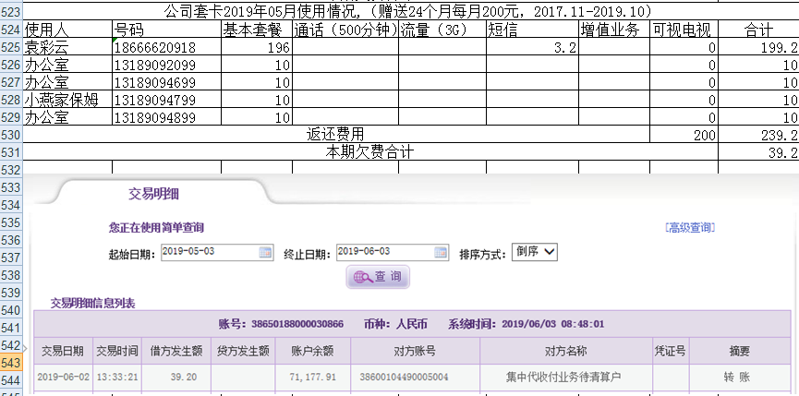
Task: Click the 袁彩云 user name cell
Action: pos(67,46)
